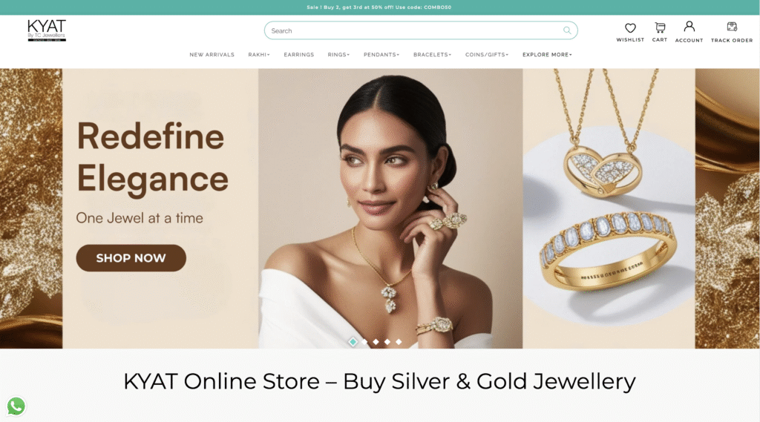Open the Wishlist heart icon
This screenshot has width=760, height=422.
coord(630,28)
